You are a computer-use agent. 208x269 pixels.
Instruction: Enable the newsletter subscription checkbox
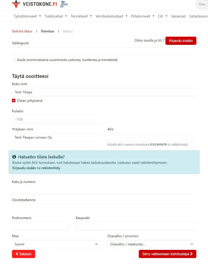(x=14, y=60)
